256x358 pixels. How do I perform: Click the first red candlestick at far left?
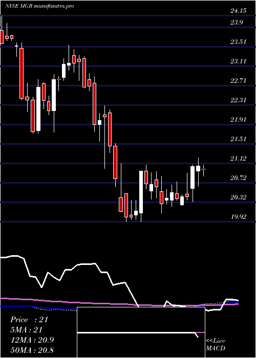point(2,37)
